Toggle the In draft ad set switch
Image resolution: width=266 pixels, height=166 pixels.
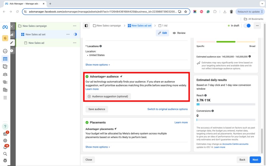[x=247, y=26]
